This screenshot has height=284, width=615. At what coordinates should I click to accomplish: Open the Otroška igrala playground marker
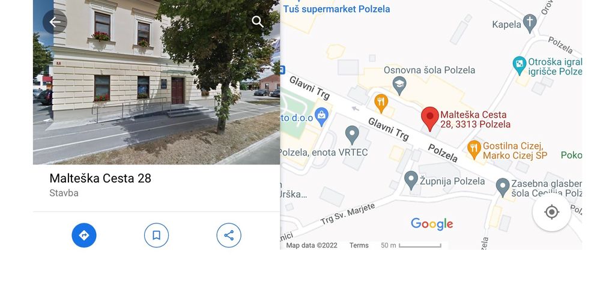click(520, 65)
